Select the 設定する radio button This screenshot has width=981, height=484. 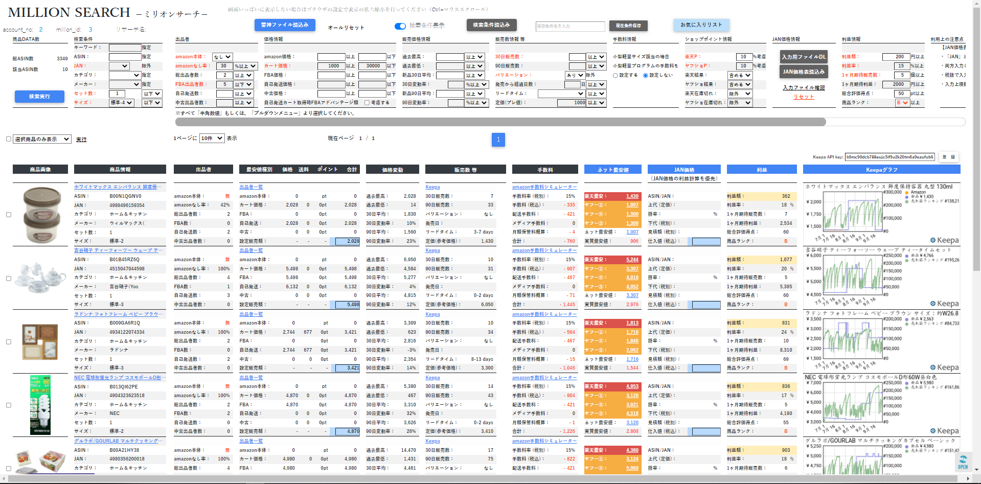tap(615, 75)
